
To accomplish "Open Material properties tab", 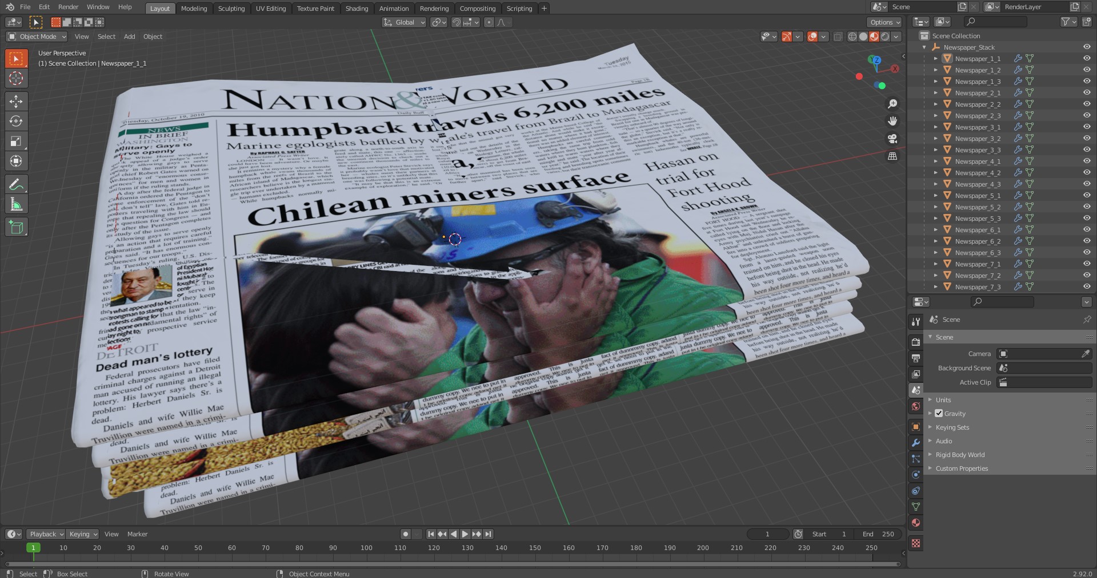I will [916, 523].
